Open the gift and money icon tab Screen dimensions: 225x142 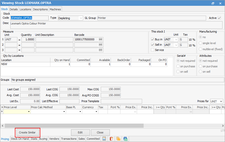click(125, 139)
